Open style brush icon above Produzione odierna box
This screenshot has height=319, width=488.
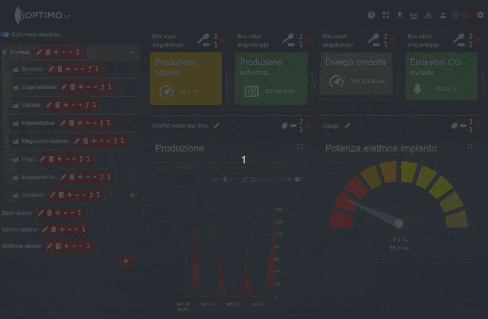coord(289,38)
